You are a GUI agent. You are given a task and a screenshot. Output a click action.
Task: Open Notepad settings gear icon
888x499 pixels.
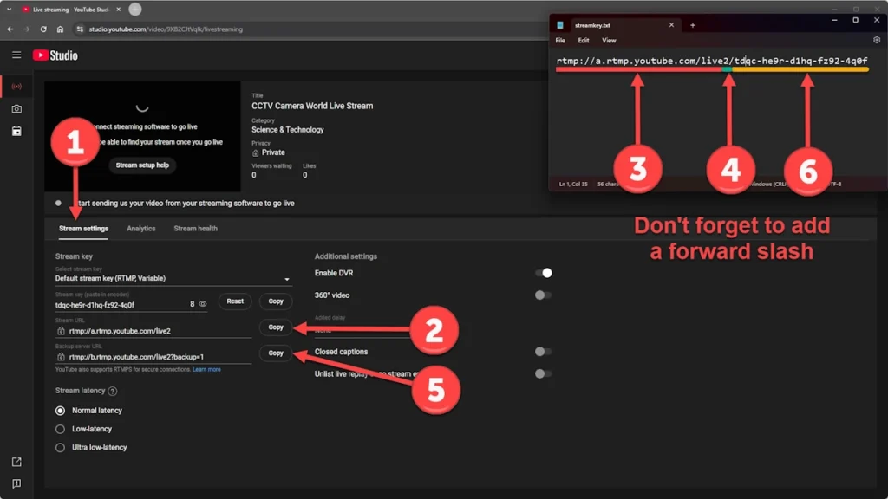(x=877, y=40)
